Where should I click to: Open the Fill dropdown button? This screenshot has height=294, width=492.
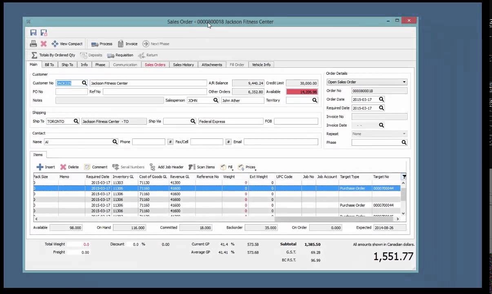[226, 167]
